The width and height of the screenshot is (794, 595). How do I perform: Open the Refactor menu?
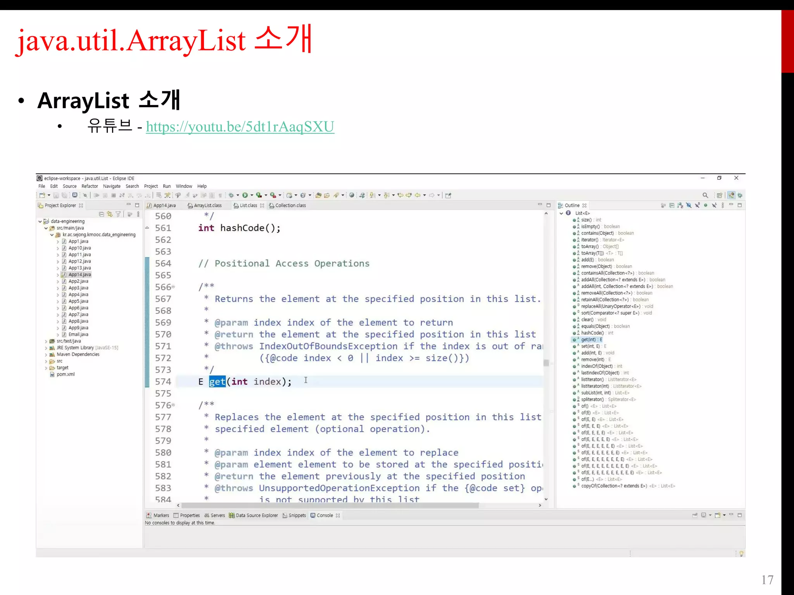[90, 186]
